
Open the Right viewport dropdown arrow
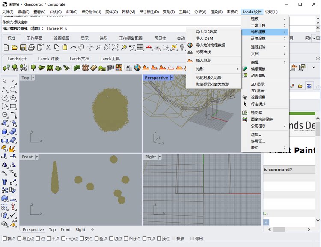click(x=160, y=157)
